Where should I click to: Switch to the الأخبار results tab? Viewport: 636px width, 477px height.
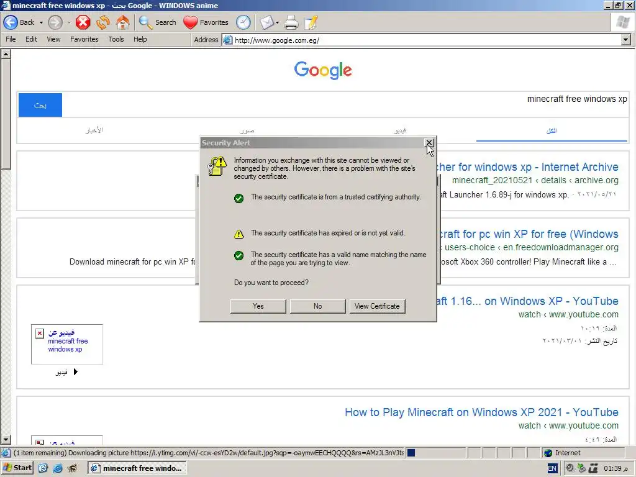94,130
